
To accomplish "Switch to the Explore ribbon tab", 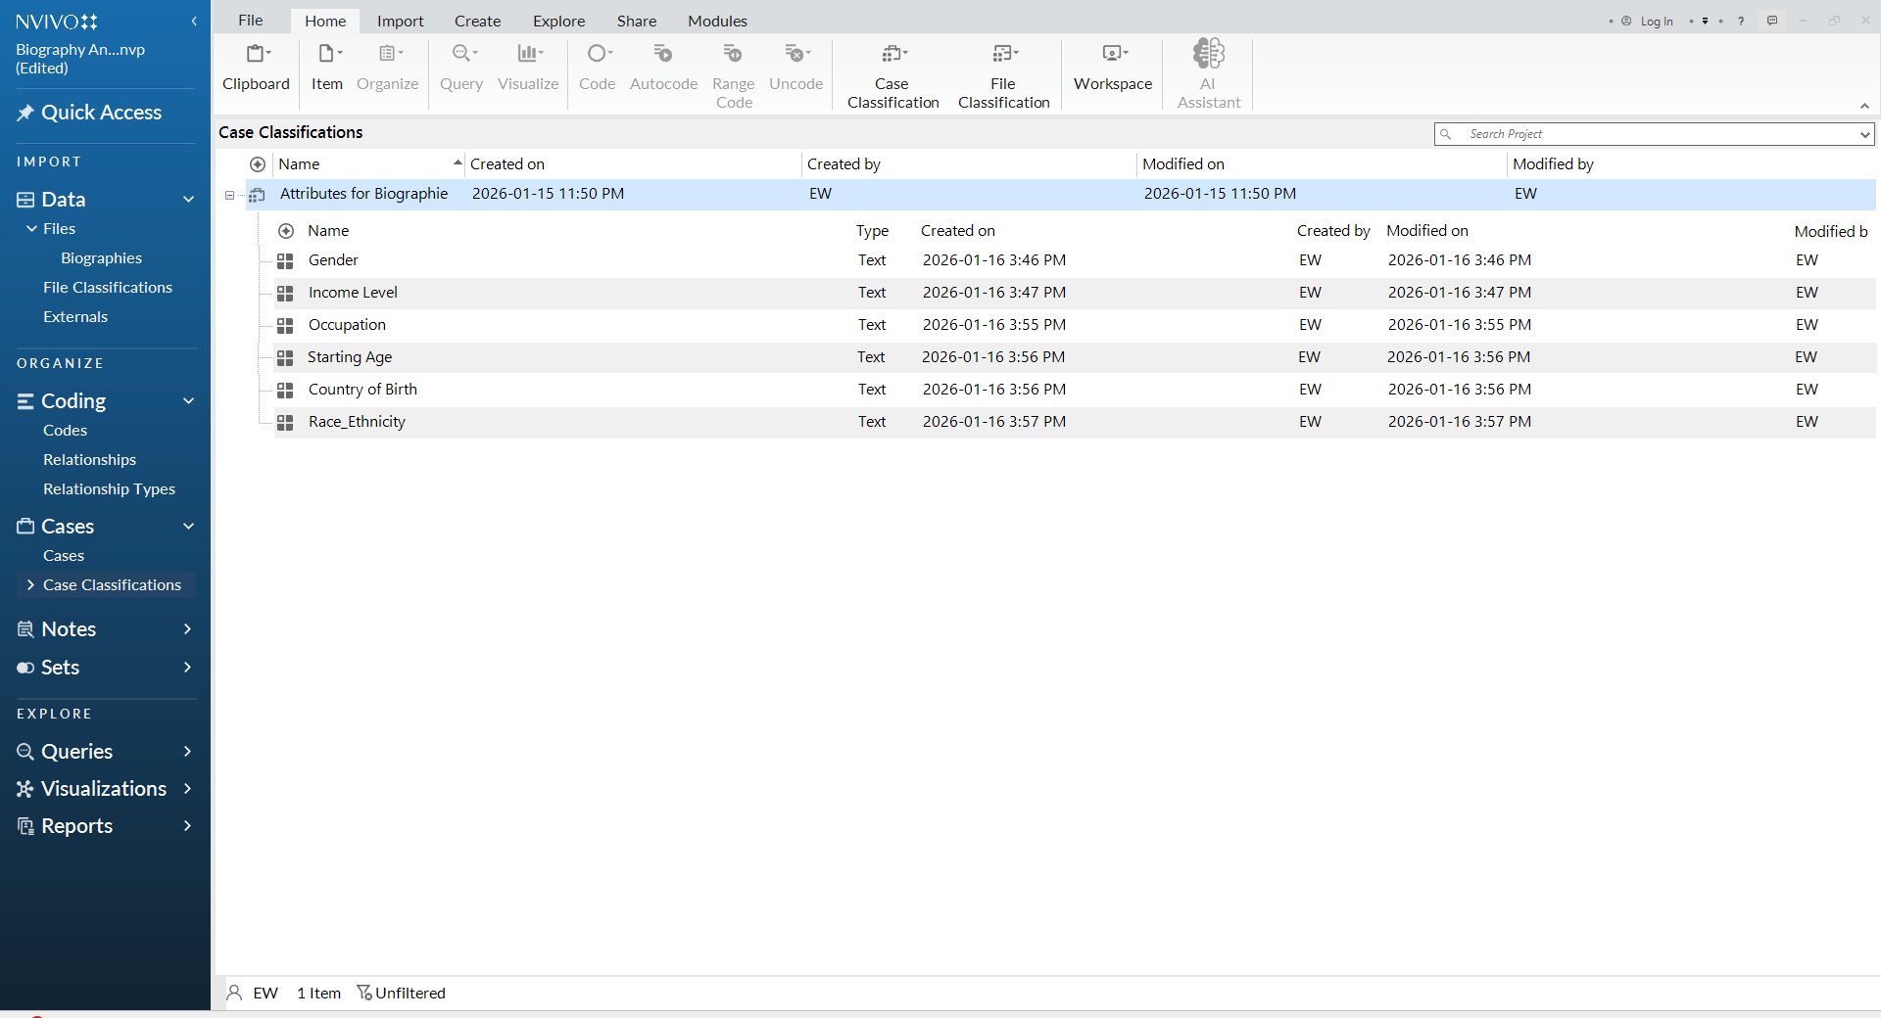I will 558,21.
